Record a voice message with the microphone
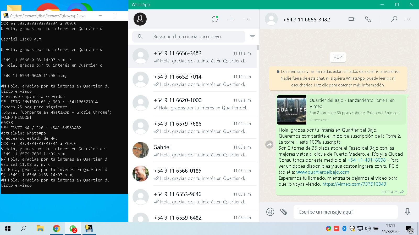This screenshot has height=235, width=419. click(407, 211)
